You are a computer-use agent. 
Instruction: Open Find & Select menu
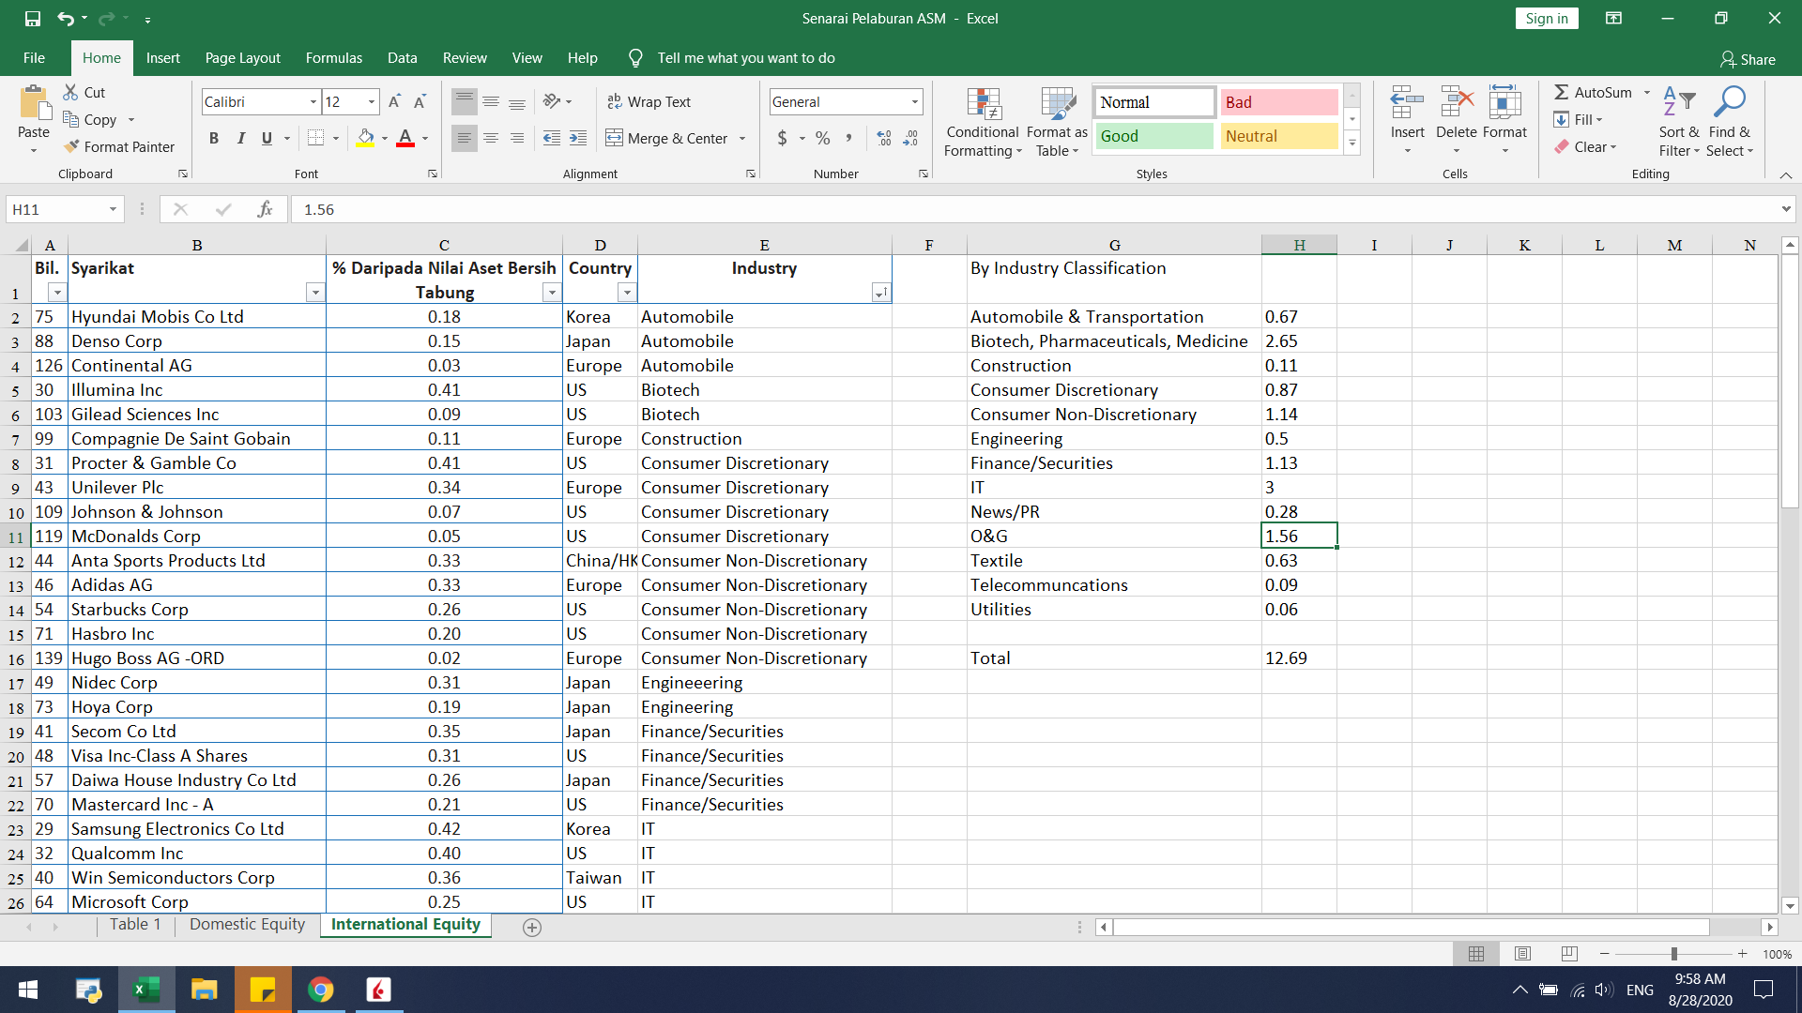click(1730, 123)
